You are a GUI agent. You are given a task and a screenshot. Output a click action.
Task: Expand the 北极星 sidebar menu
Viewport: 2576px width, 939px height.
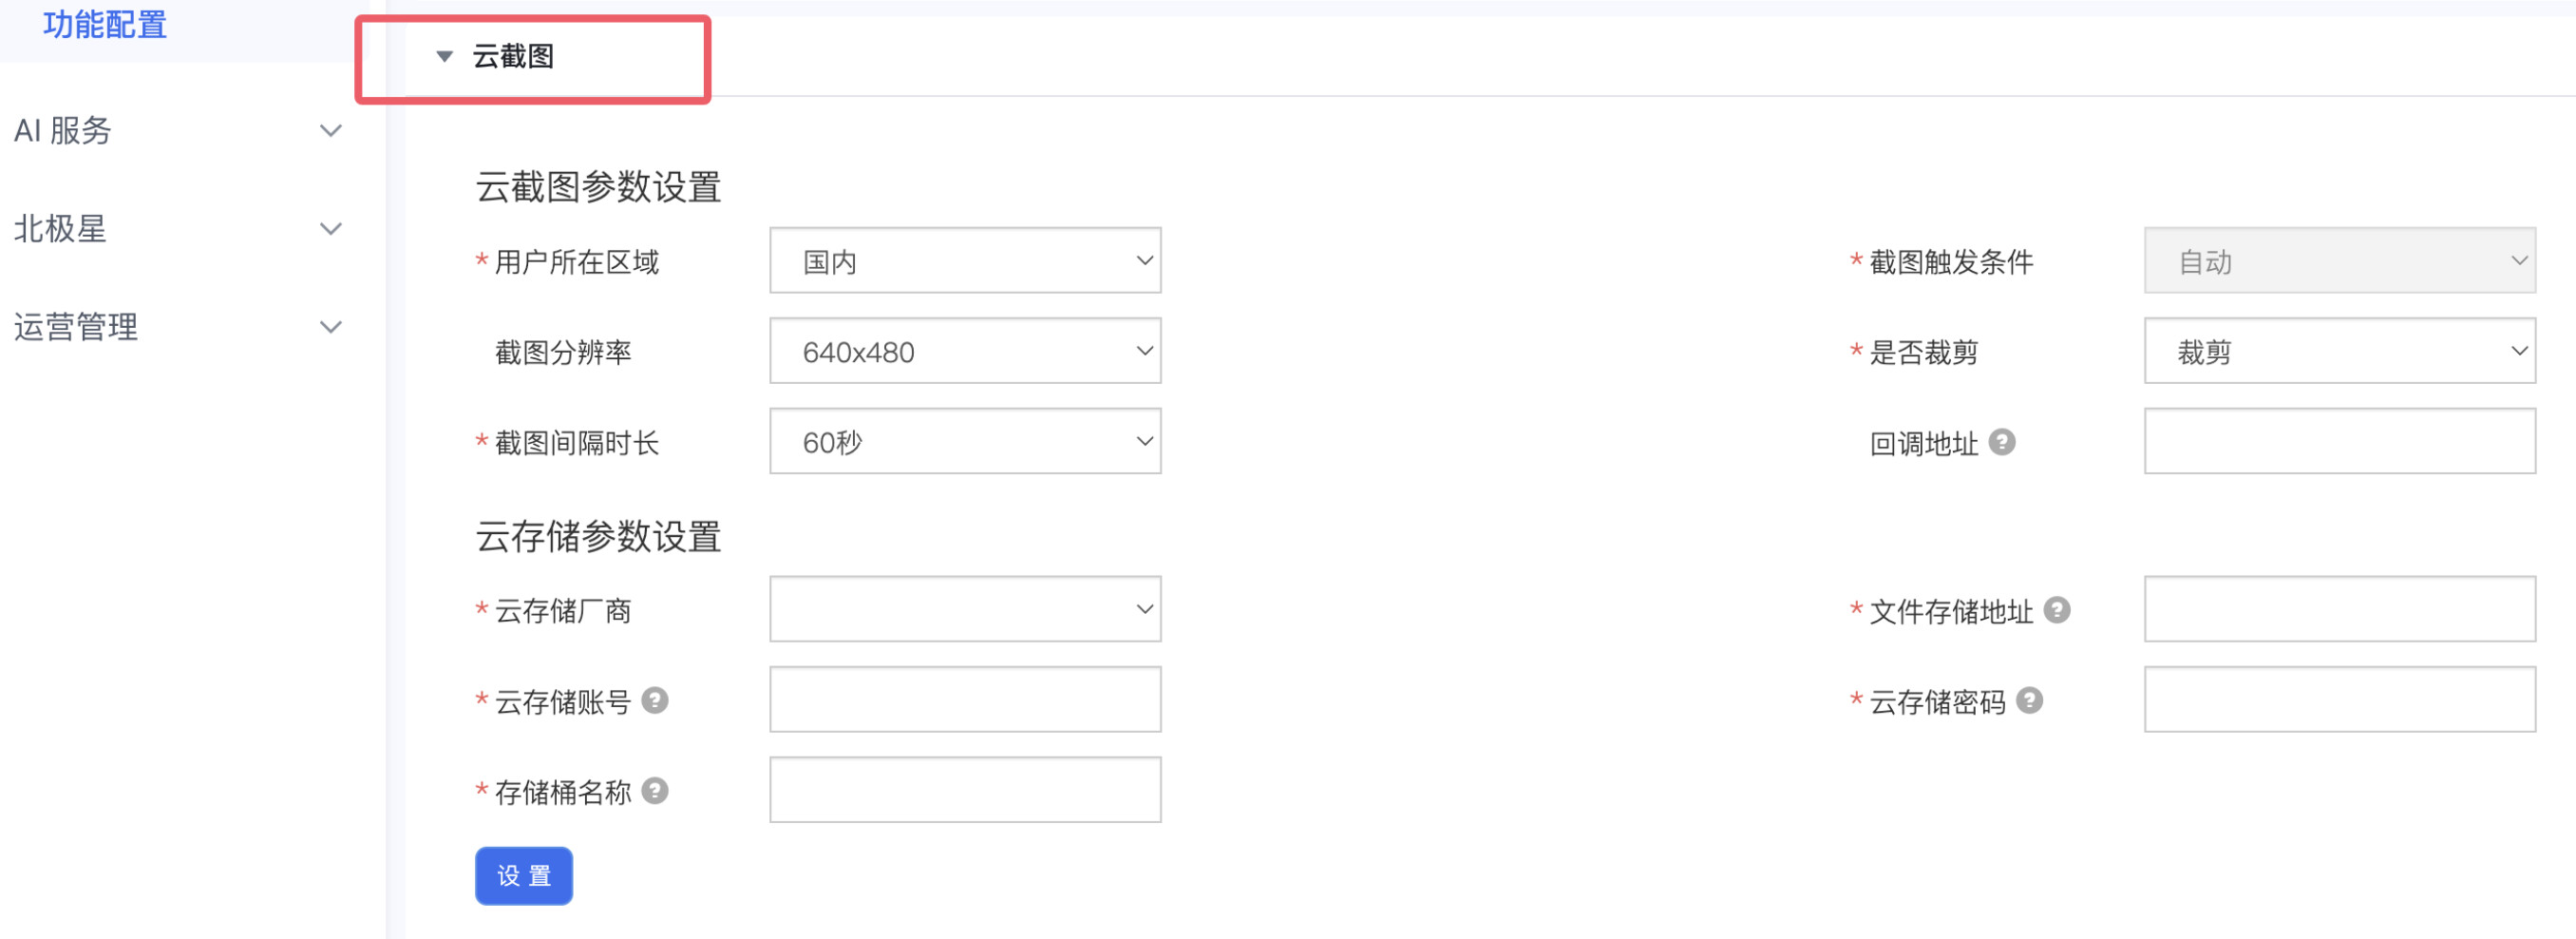(178, 228)
